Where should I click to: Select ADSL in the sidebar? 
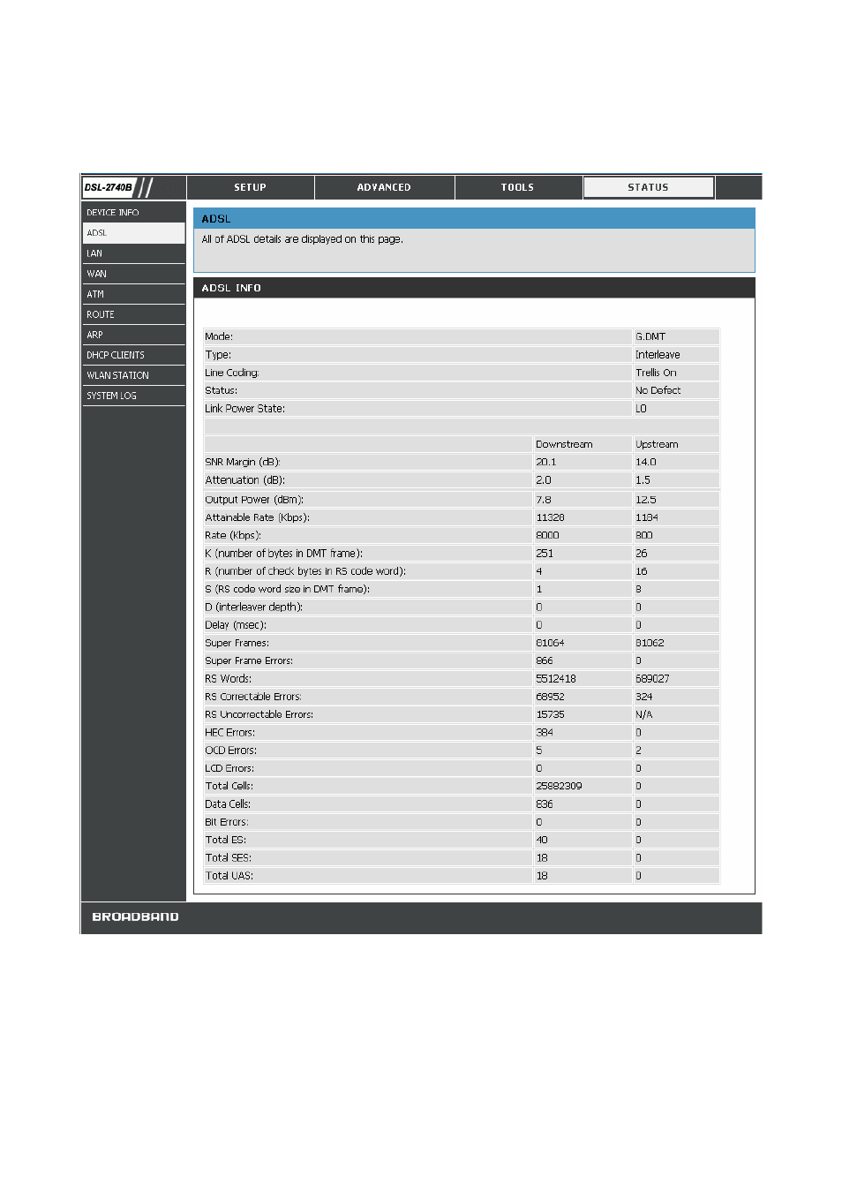[x=133, y=233]
